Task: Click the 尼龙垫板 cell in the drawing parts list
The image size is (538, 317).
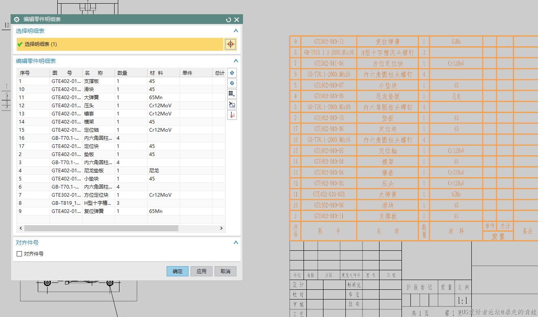Action: coord(388,96)
